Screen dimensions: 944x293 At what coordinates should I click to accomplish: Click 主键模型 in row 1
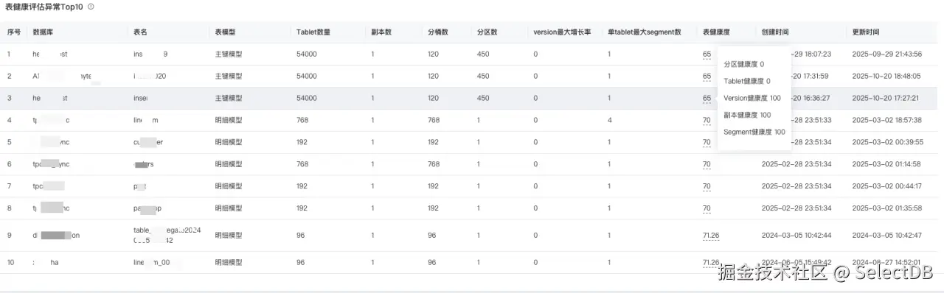[229, 54]
